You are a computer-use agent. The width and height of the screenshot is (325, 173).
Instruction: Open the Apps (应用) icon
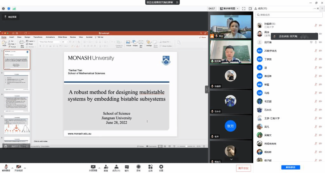pyautogui.click(x=150, y=167)
